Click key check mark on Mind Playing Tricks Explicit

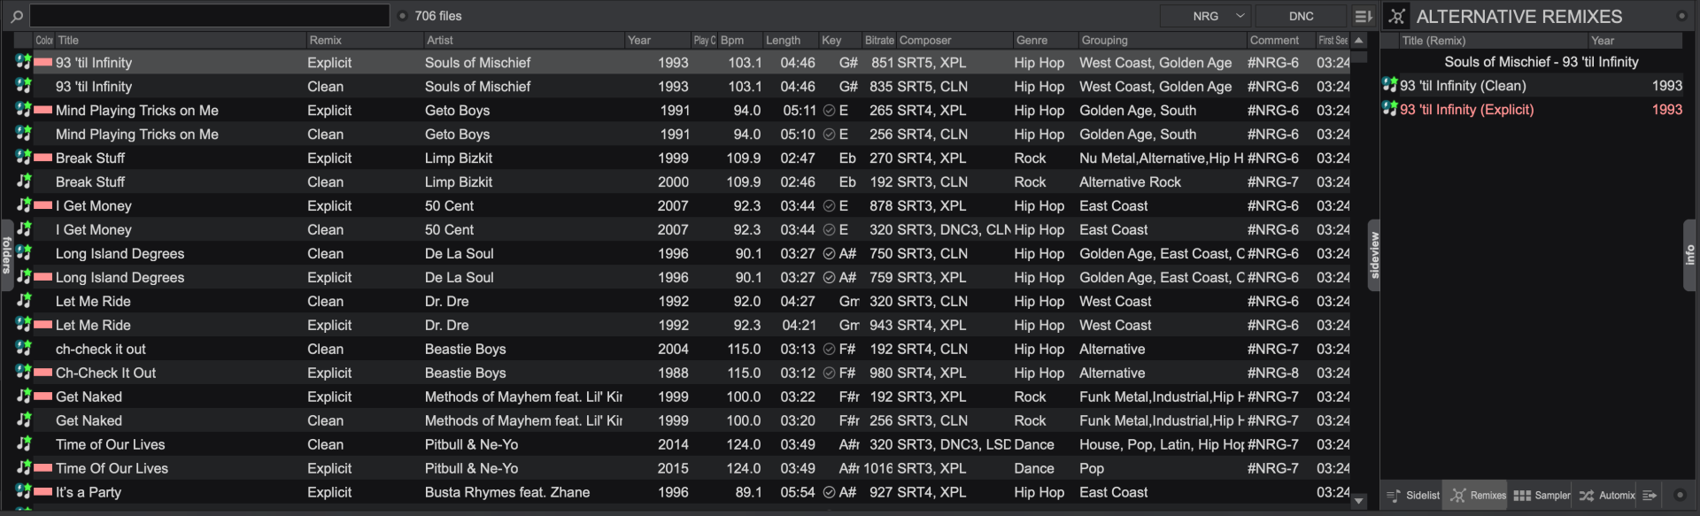(x=829, y=111)
